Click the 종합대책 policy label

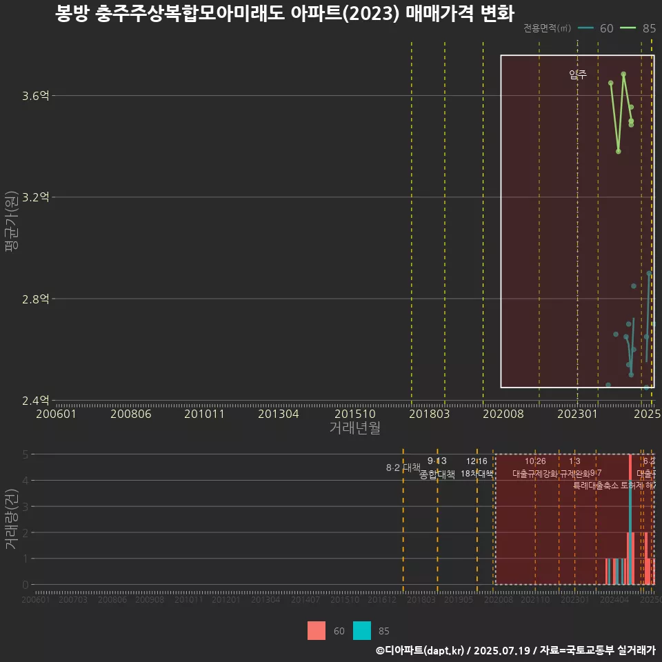(x=437, y=474)
